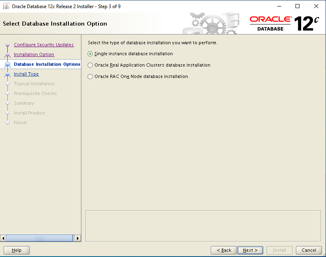
Task: Open the Install Type step link
Action: (26, 74)
